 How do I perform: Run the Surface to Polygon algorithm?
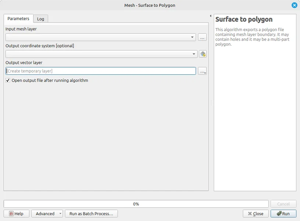[283, 214]
